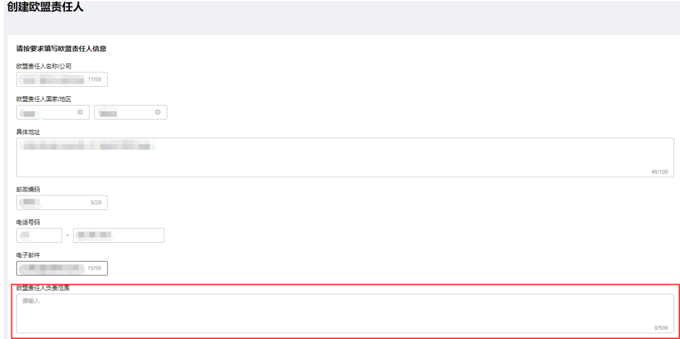Click the 请按要求填写欧盟责任人信息 heading

[x=61, y=48]
